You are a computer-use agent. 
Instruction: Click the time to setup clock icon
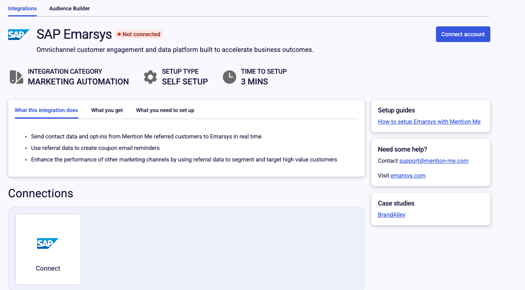coord(230,77)
